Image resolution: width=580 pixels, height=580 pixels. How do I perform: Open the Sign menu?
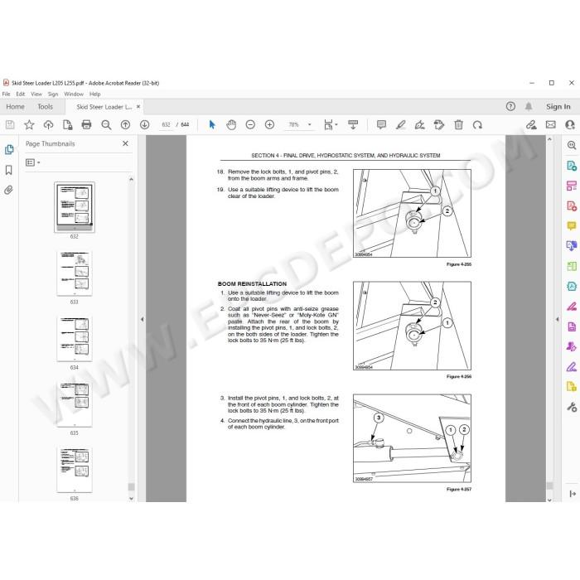coord(53,94)
